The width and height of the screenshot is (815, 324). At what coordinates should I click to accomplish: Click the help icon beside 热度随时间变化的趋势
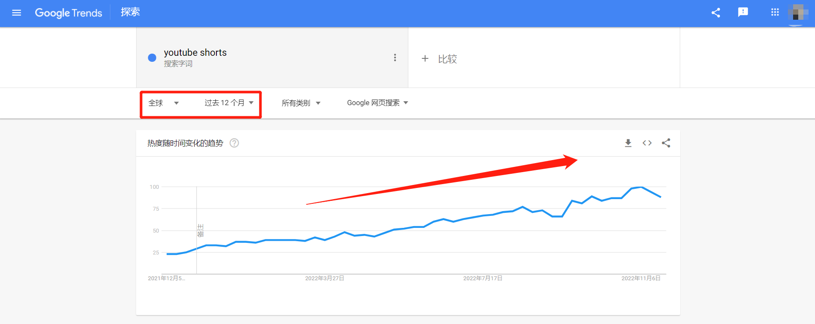(x=234, y=143)
